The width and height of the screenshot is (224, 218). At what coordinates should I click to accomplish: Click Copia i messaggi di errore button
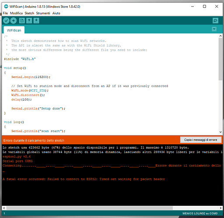click(x=201, y=140)
